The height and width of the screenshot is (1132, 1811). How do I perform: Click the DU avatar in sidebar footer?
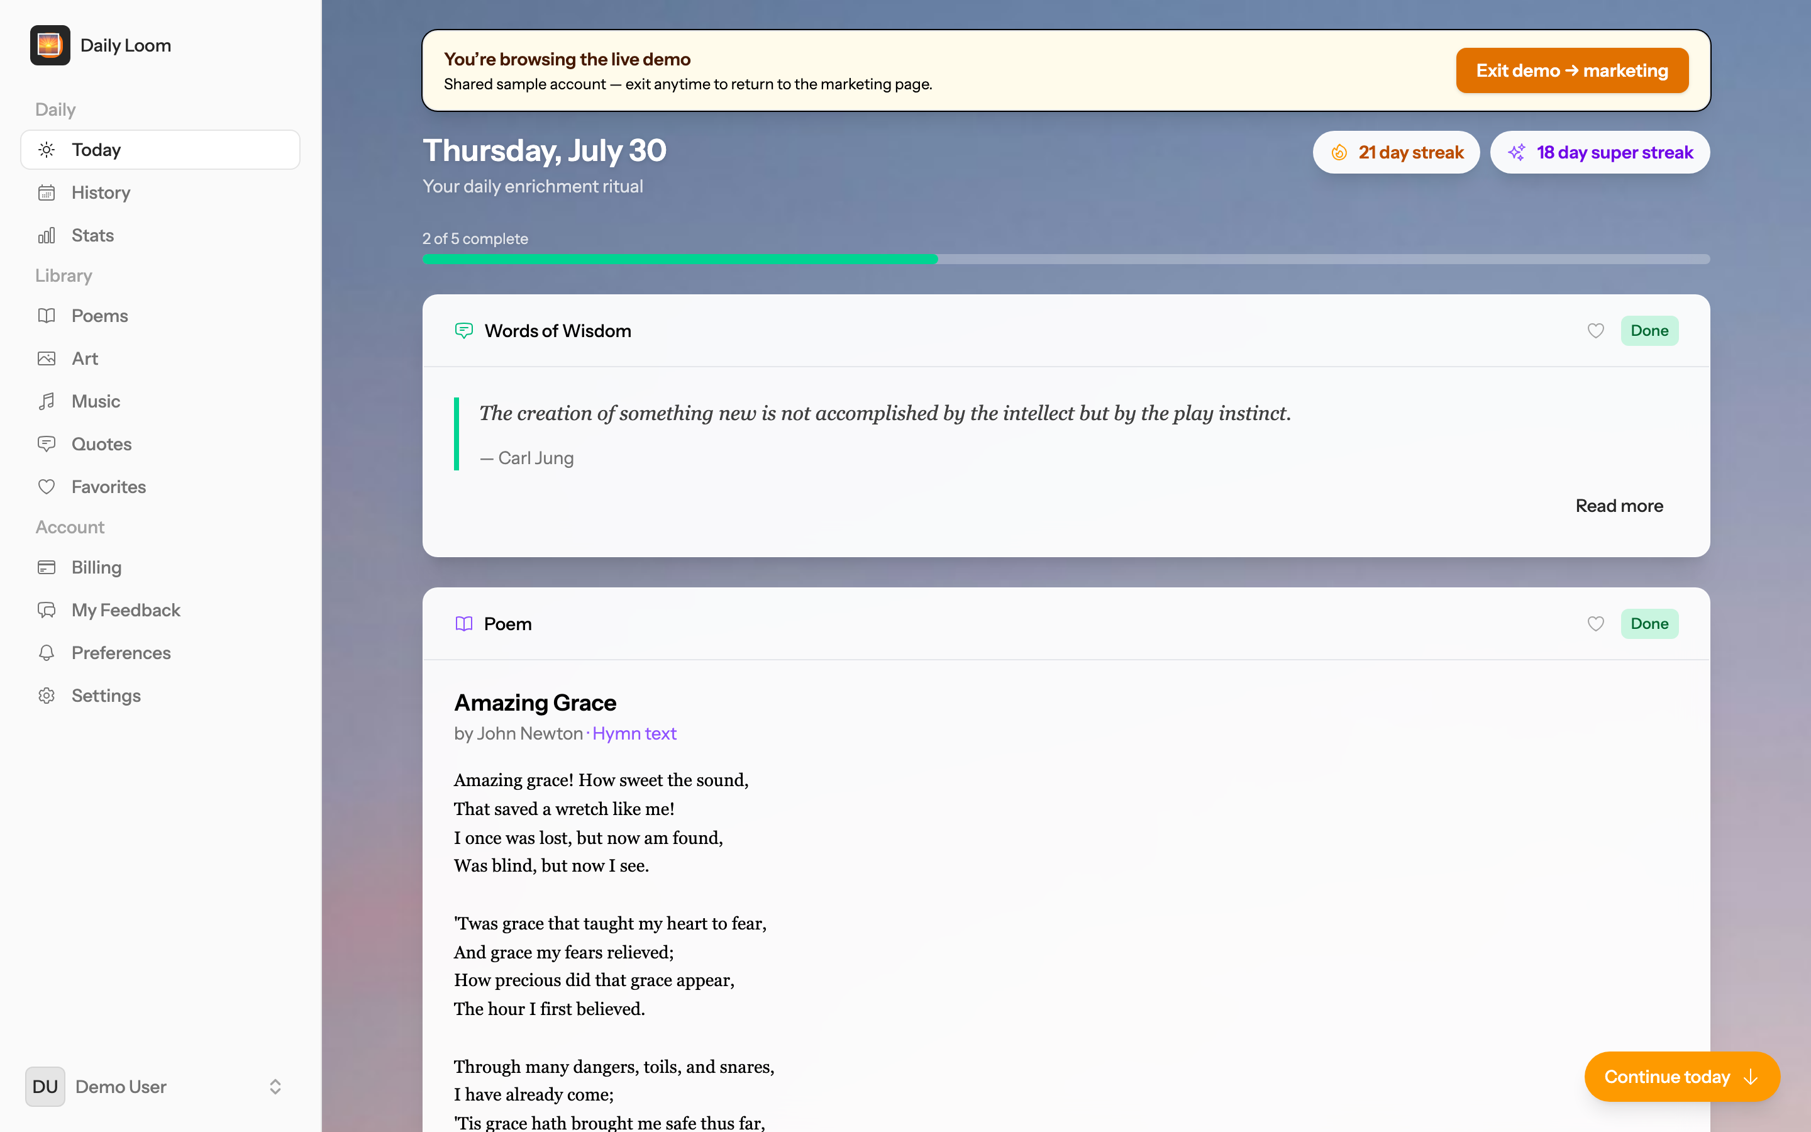point(45,1086)
